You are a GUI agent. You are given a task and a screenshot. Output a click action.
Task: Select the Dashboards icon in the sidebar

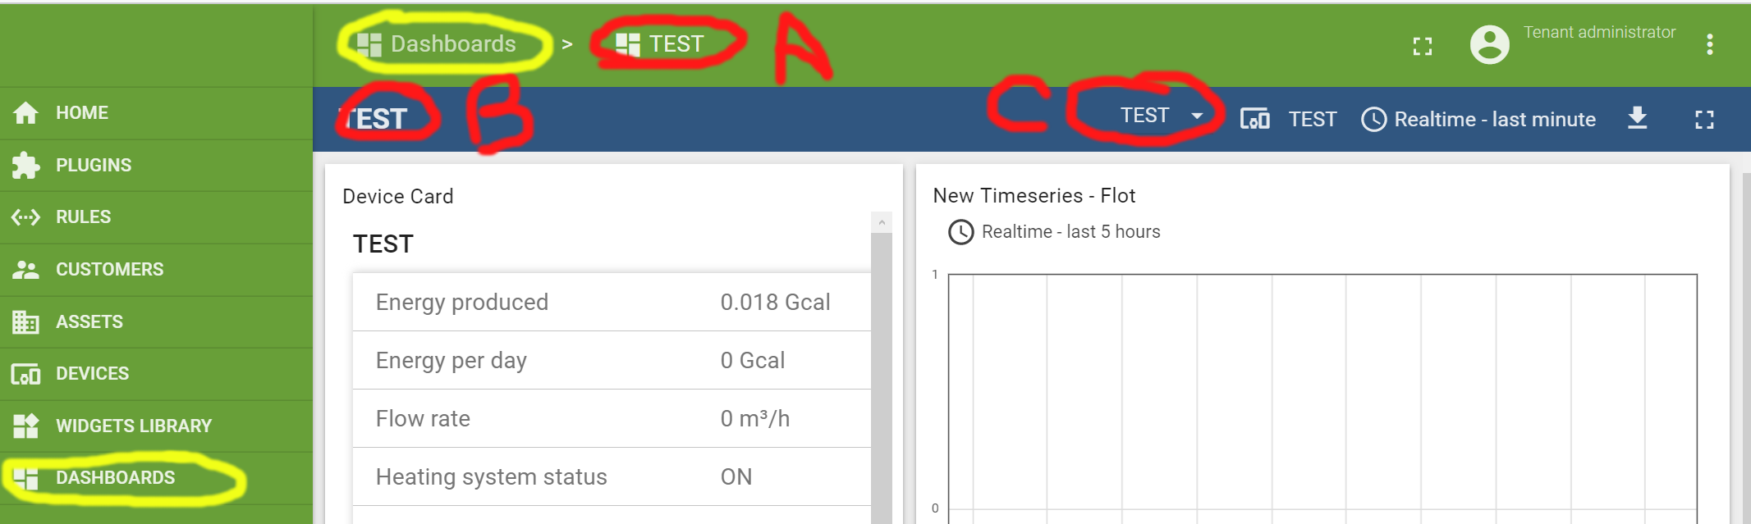27,477
